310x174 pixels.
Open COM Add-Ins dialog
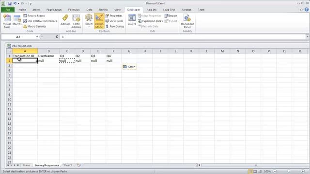[76, 21]
